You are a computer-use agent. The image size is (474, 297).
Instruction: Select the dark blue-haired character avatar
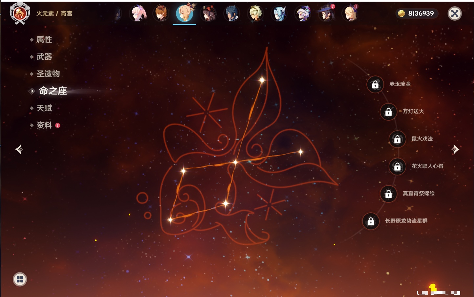click(x=232, y=13)
